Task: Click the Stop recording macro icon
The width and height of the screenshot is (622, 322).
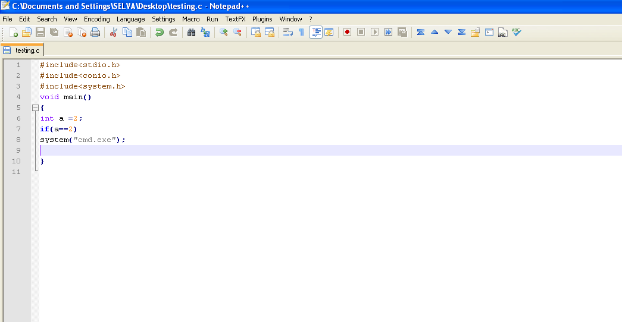Action: pos(361,32)
